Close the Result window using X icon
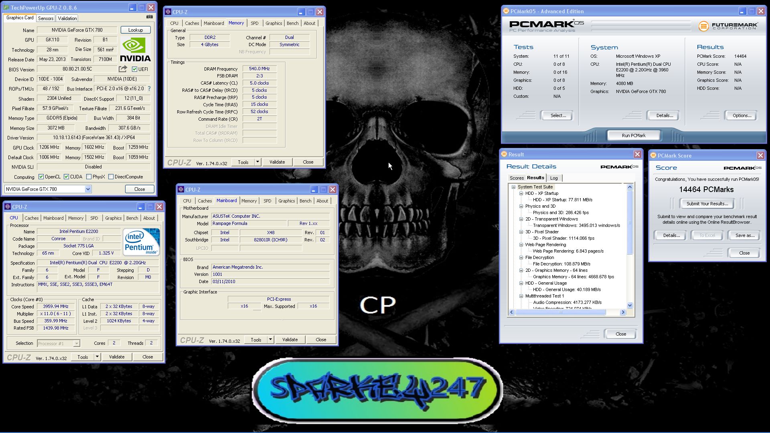The image size is (770, 433). pyautogui.click(x=637, y=154)
